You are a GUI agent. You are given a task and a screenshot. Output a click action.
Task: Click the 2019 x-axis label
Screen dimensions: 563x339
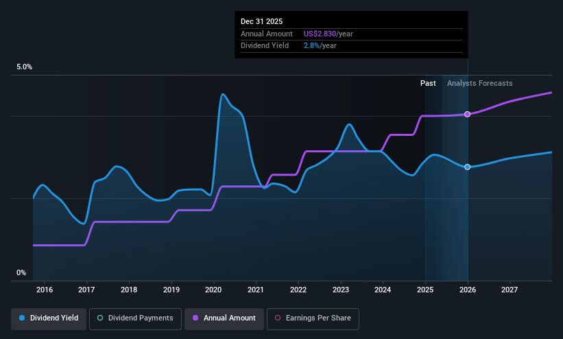tap(171, 290)
